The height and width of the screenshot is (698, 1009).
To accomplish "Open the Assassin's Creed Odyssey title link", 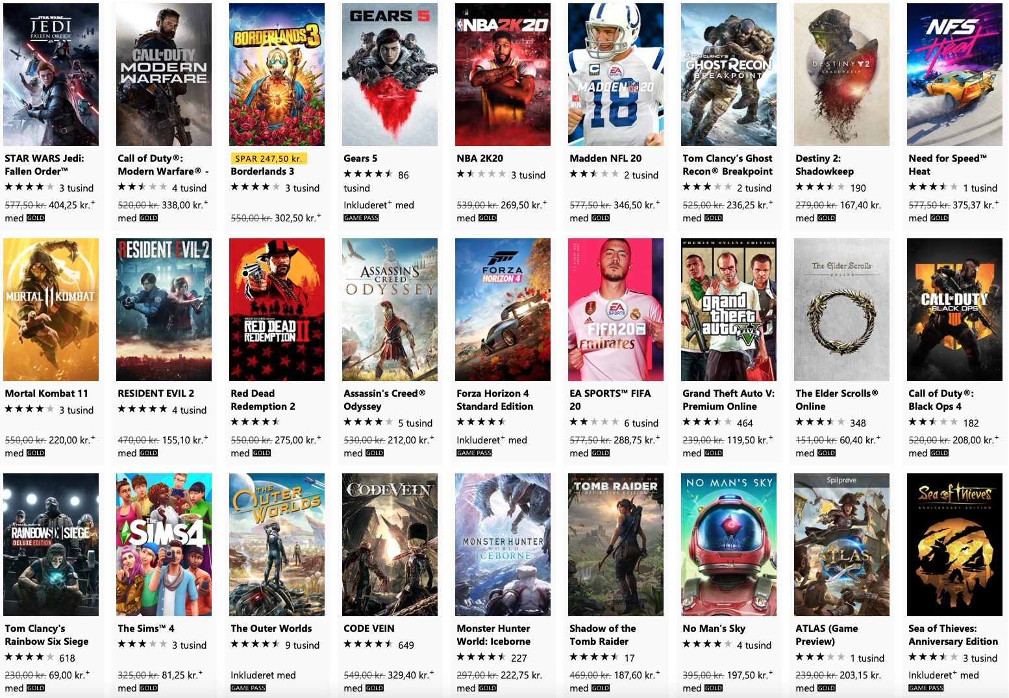I will pos(384,400).
